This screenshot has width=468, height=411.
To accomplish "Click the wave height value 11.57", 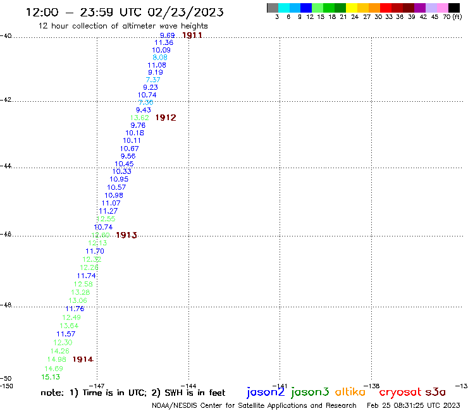I will click(66, 334).
